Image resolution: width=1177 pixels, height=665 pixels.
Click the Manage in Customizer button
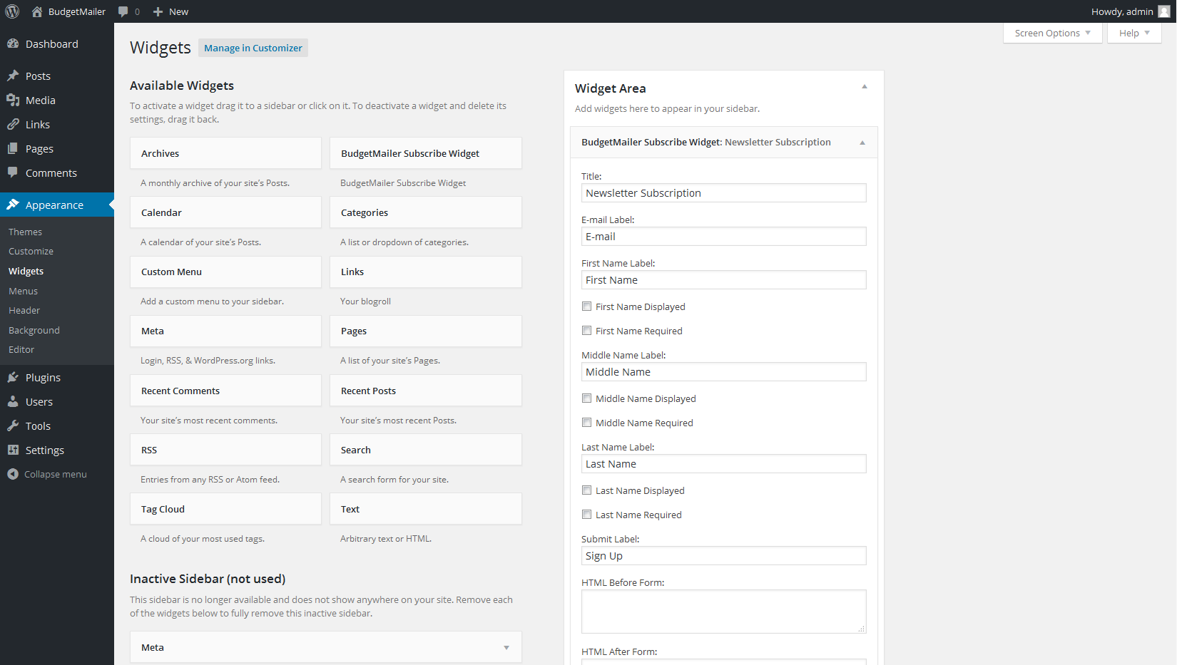click(x=253, y=48)
